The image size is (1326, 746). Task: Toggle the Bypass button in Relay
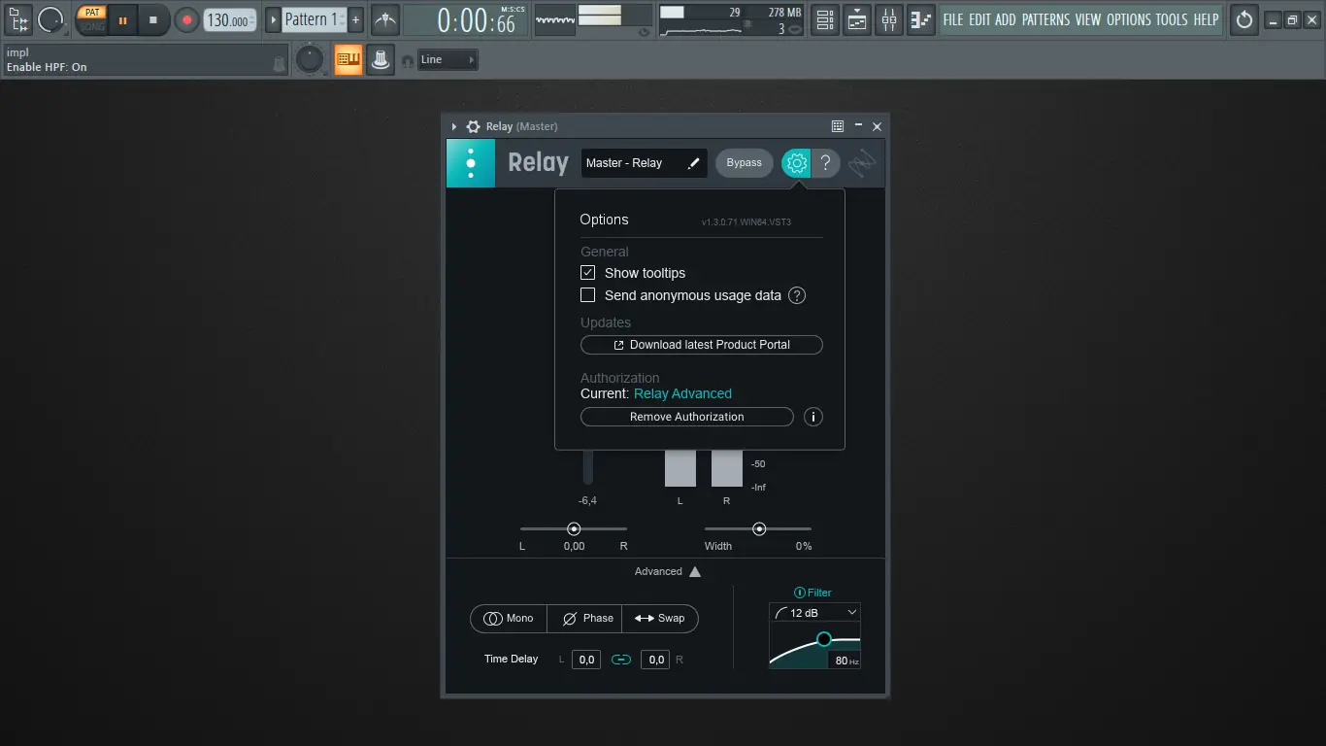pyautogui.click(x=745, y=163)
